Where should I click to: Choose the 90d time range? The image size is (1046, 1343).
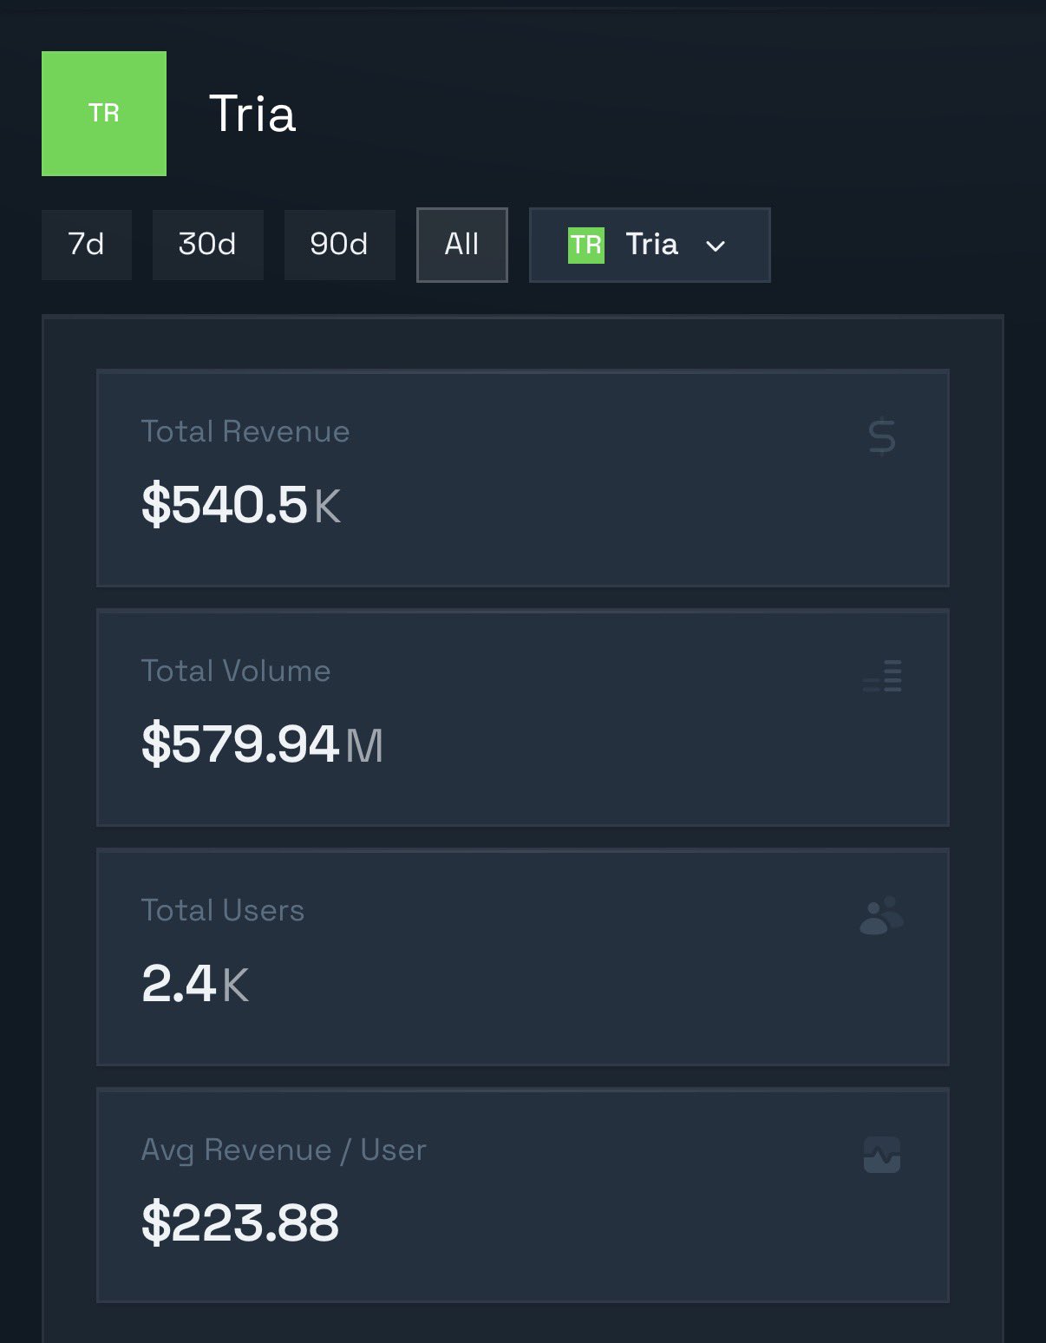coord(339,245)
